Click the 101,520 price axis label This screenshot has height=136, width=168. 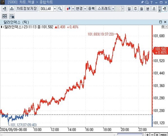159,61
